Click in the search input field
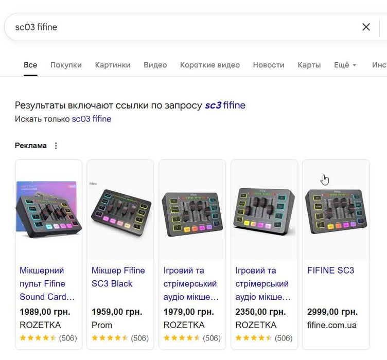387x360 pixels. pos(180,27)
